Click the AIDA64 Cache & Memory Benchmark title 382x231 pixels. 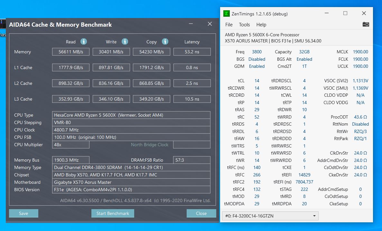tap(61, 24)
